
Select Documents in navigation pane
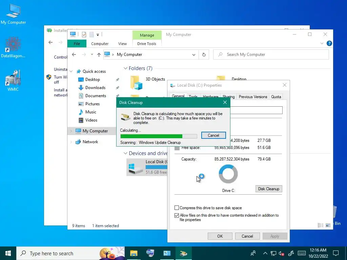point(96,96)
